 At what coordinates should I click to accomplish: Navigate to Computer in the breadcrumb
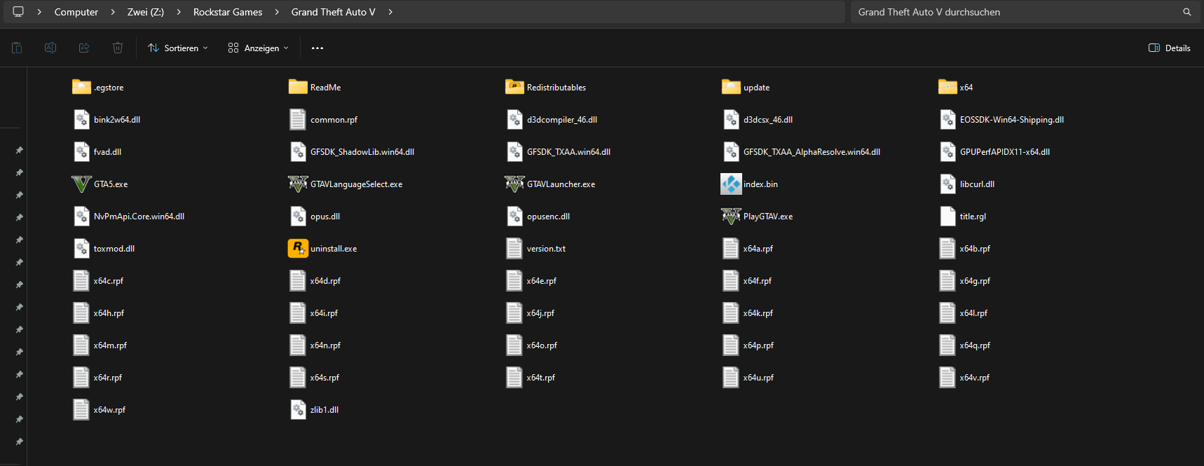[76, 12]
